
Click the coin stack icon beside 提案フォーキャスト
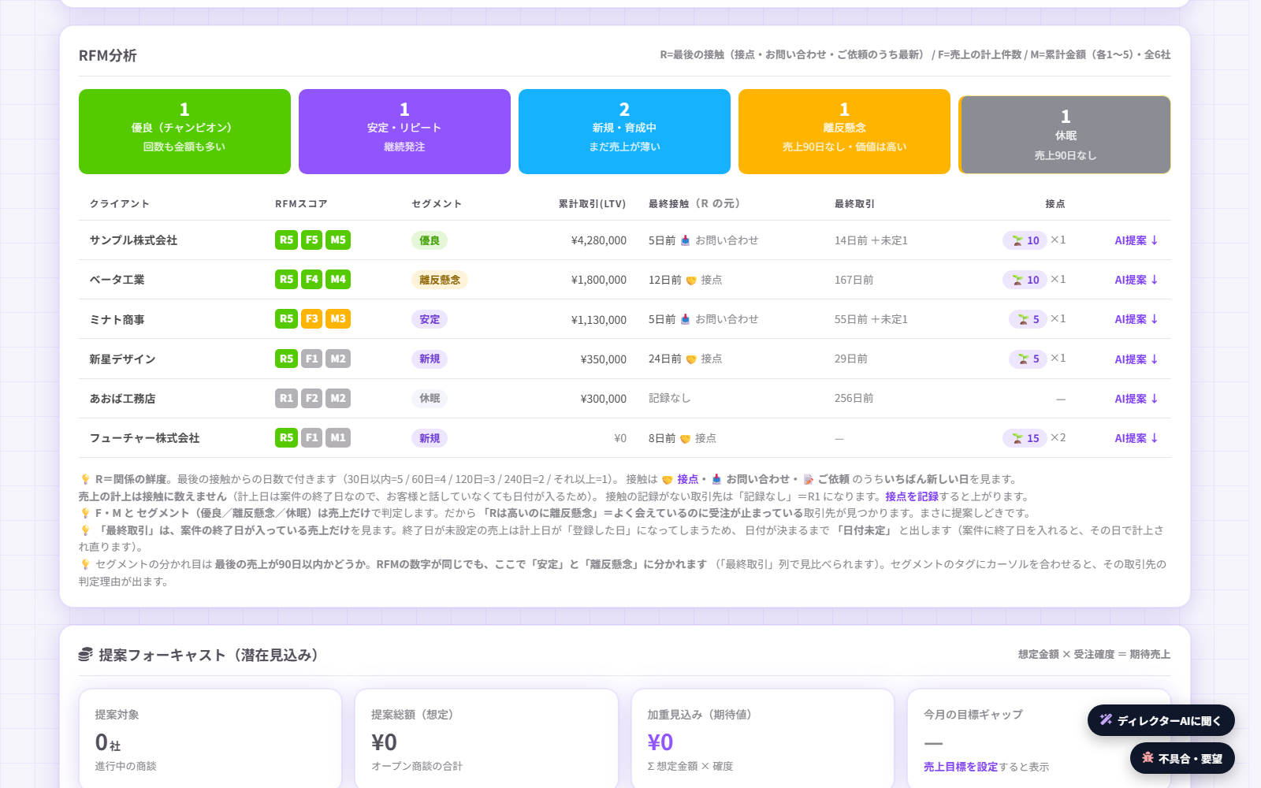pyautogui.click(x=86, y=655)
